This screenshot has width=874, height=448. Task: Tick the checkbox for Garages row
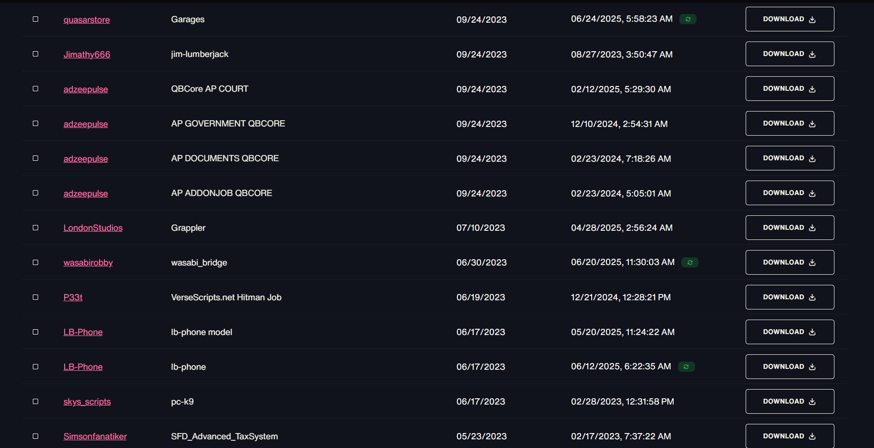(x=35, y=19)
